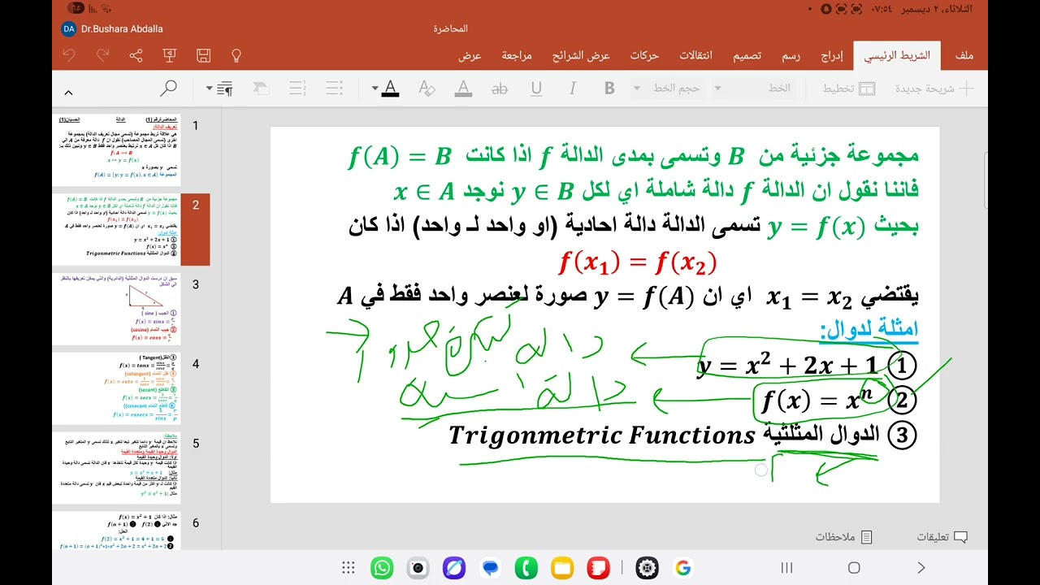This screenshot has width=1040, height=585.
Task: Start slideshow with the presentation screen icon
Action: point(170,55)
